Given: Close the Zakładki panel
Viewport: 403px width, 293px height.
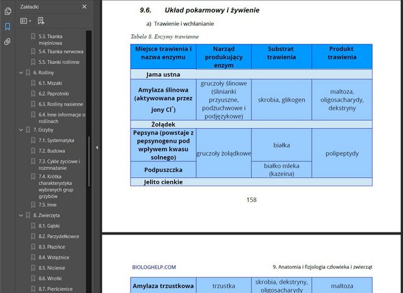Looking at the screenshot, I should point(84,7).
